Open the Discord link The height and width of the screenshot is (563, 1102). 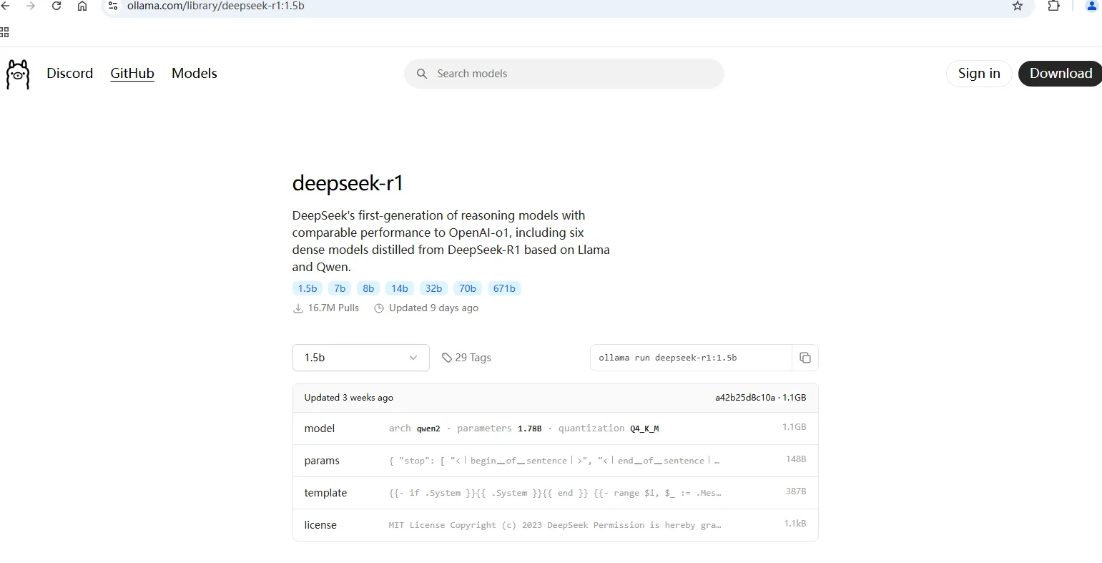tap(69, 73)
